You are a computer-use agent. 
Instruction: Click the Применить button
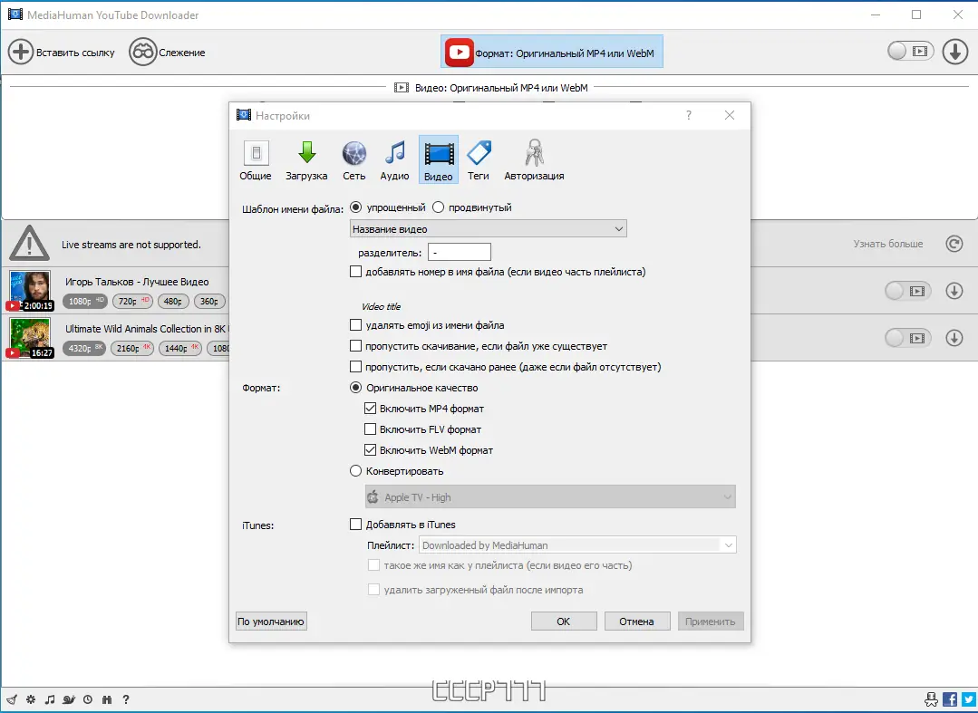[x=711, y=621]
